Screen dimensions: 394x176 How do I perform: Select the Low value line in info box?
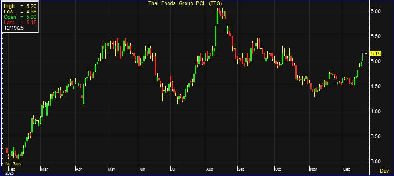20,12
